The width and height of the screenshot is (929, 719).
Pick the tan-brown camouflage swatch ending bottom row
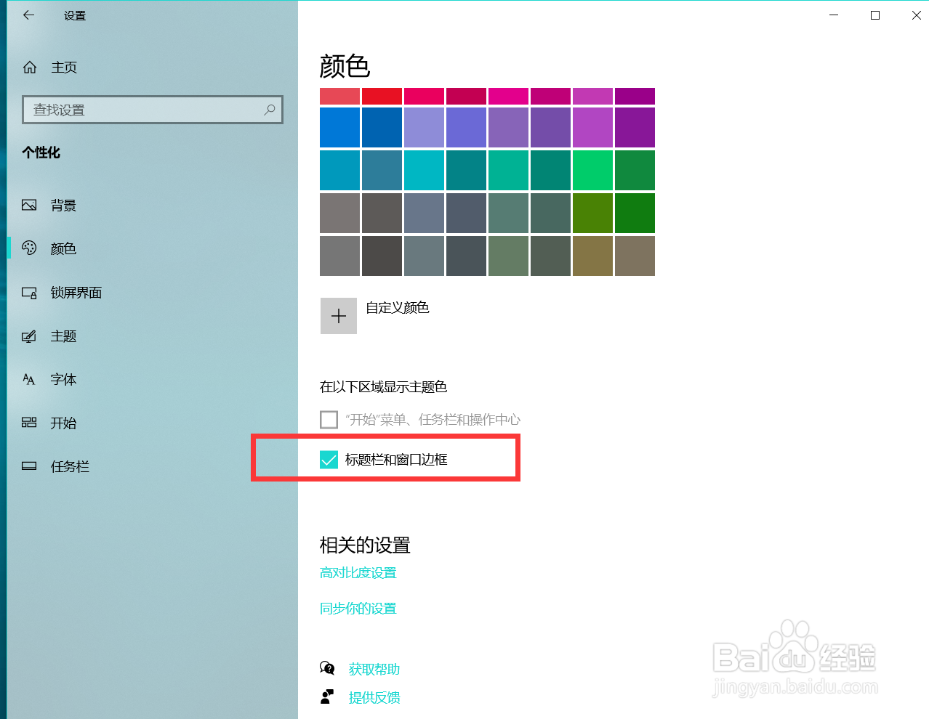pos(635,256)
